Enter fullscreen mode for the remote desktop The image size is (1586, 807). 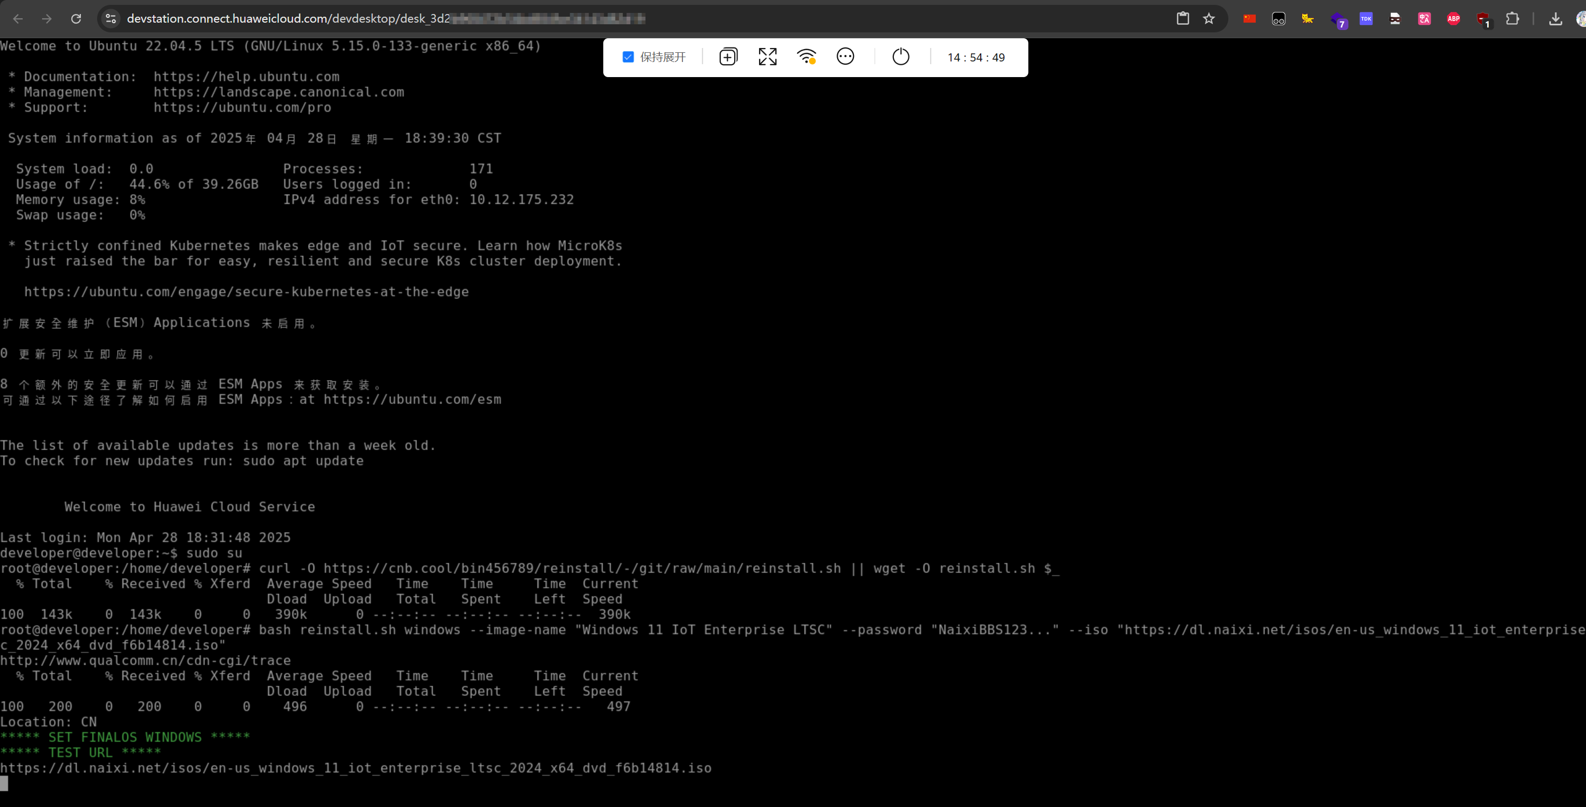(767, 57)
